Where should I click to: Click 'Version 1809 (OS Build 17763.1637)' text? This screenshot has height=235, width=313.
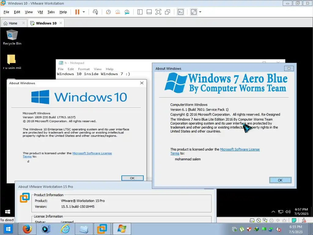coord(49,117)
